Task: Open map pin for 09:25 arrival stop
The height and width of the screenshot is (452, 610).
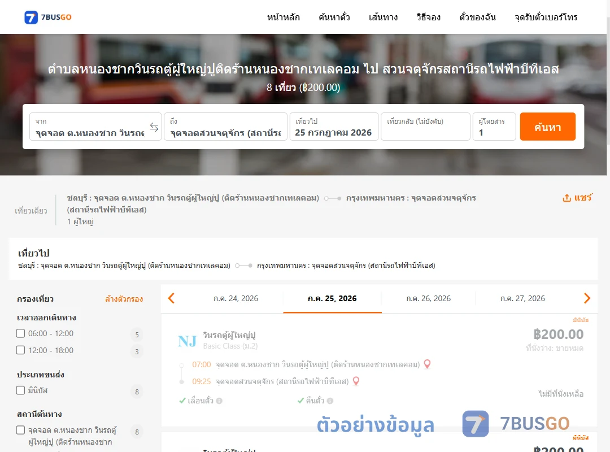Action: pos(356,381)
